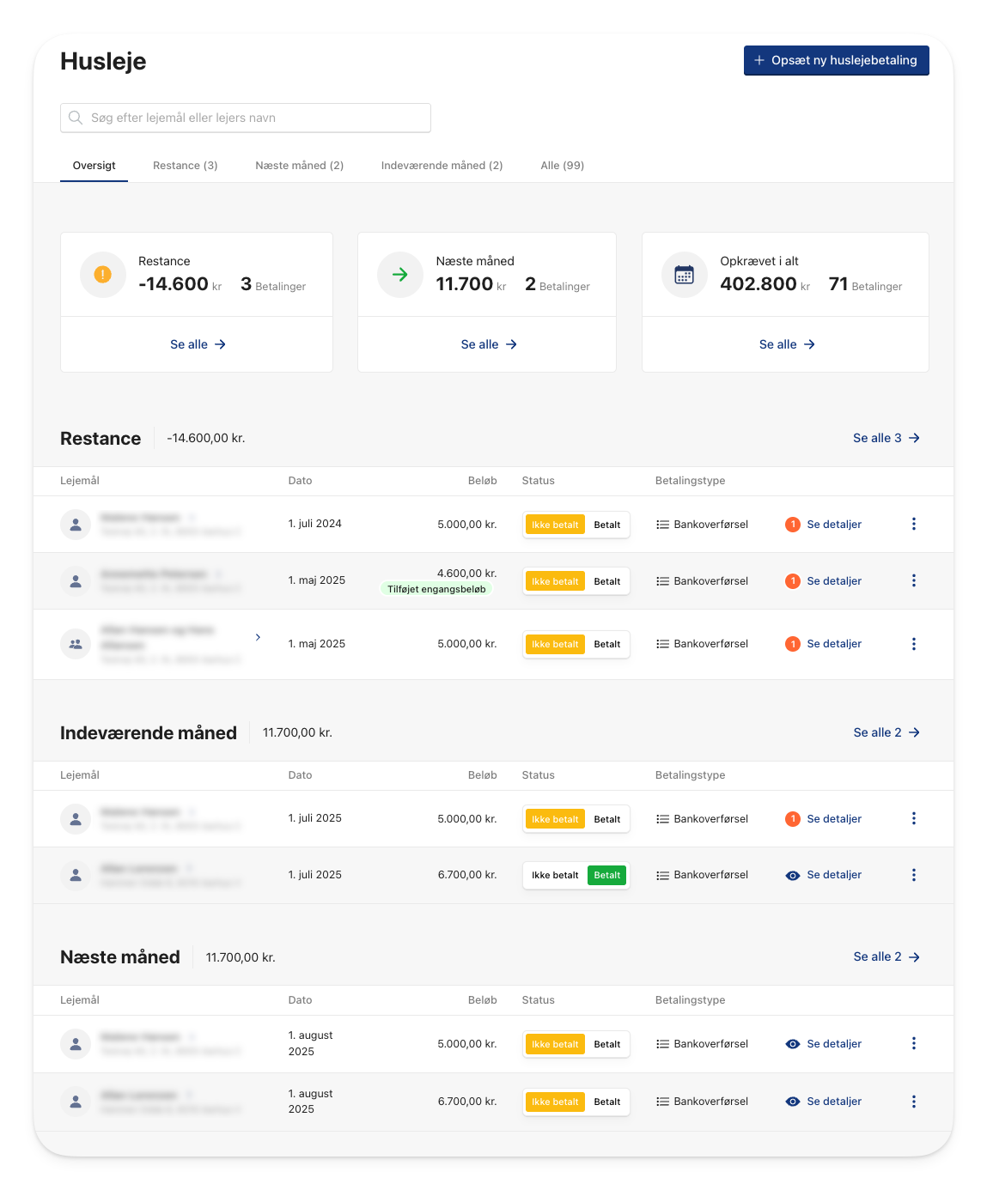Screen dimensions: 987x1190
Task: Open the kebab menu for the 1. juli 2024 row
Action: point(913,524)
